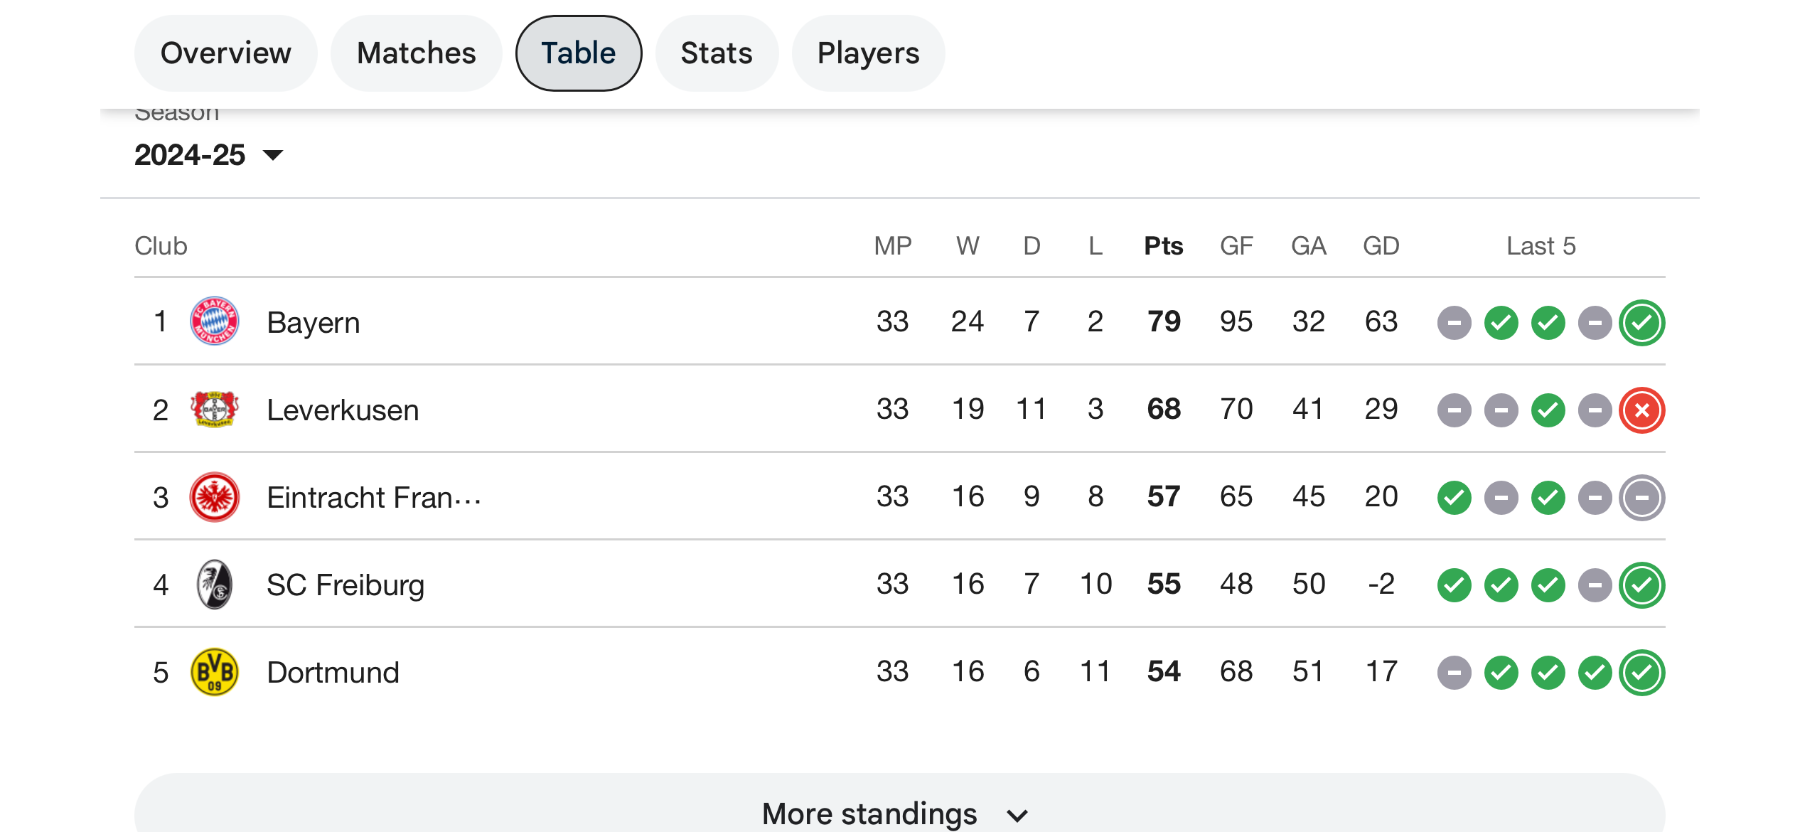The width and height of the screenshot is (1800, 832).
Task: Click the SC Freiburg club crest
Action: [214, 585]
